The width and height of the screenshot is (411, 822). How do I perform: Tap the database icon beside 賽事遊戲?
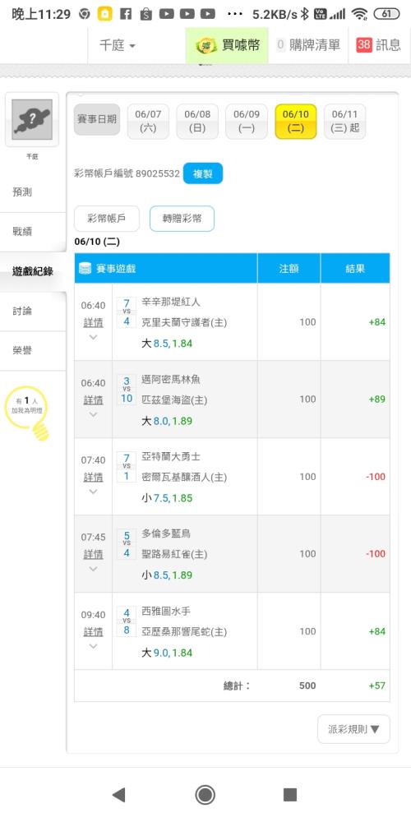tap(85, 269)
